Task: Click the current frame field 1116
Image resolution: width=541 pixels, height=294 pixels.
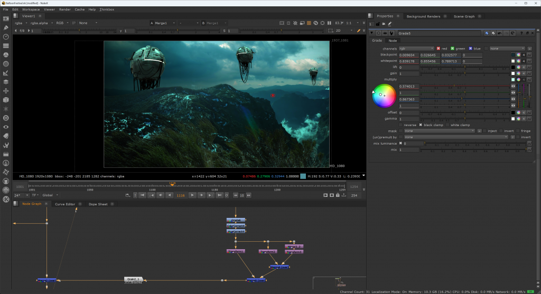Action: tap(181, 195)
